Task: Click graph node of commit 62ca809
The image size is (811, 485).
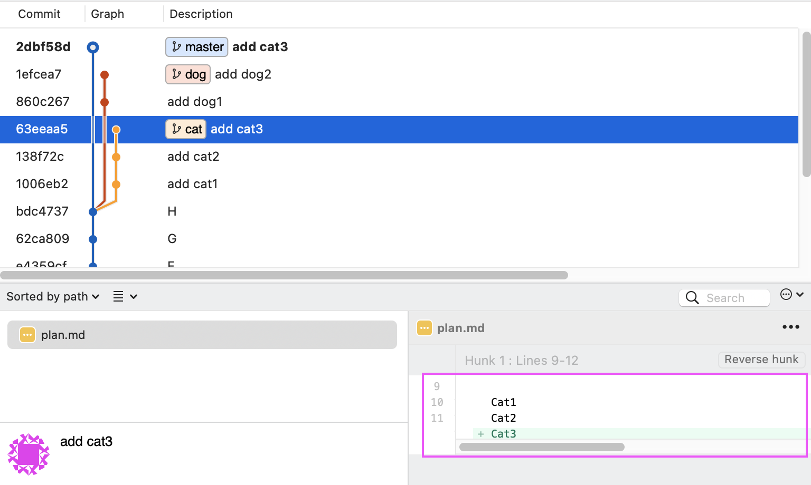Action: (x=93, y=239)
